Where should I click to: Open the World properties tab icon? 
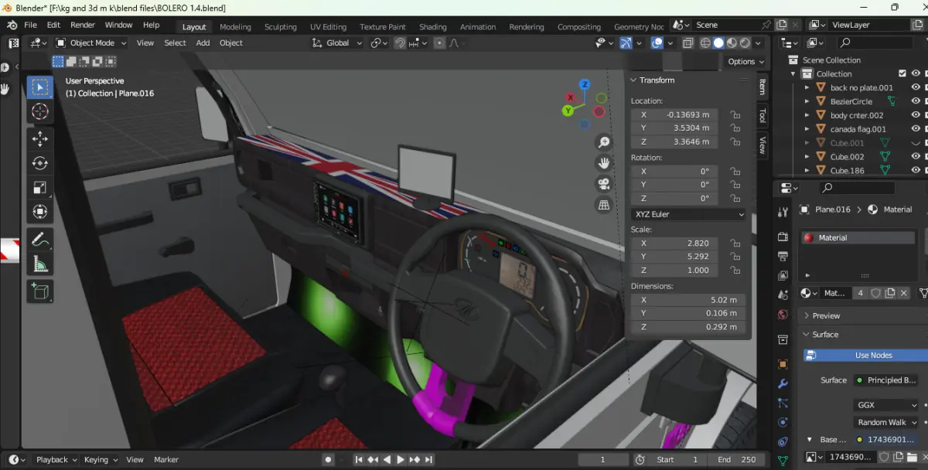pos(783,315)
